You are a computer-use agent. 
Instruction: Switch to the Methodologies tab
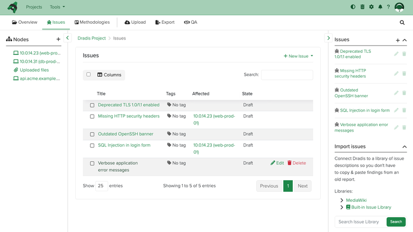click(x=92, y=22)
